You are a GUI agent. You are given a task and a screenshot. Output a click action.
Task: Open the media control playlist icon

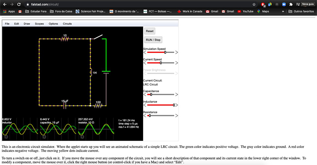pos(298,4)
